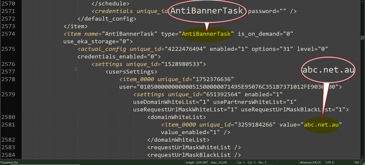
Task: Click line number 2577 in the margin
Action: click(8, 72)
